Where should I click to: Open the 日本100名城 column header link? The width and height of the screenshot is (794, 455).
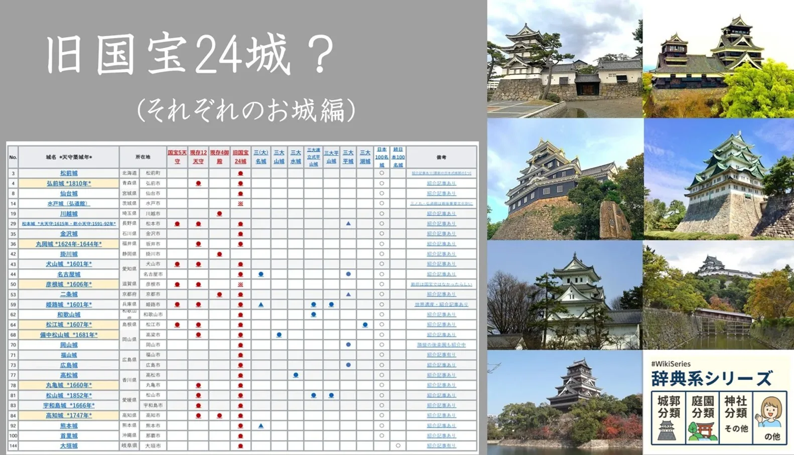click(x=381, y=157)
